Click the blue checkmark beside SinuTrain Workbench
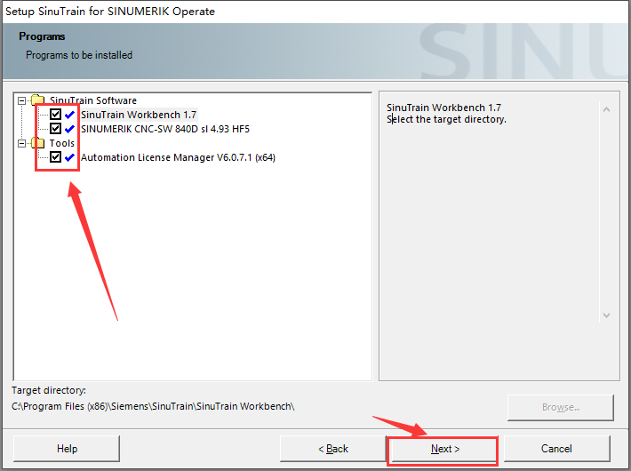 coord(69,115)
